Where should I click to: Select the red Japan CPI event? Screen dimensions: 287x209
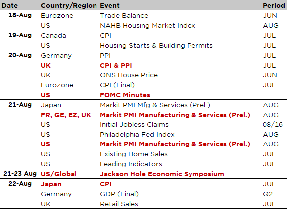tap(105, 184)
